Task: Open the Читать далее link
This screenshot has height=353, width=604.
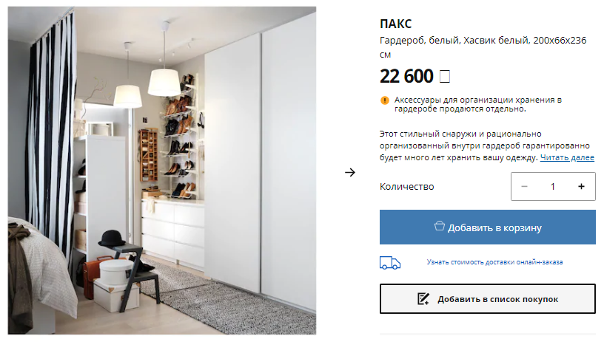Action: (x=567, y=157)
